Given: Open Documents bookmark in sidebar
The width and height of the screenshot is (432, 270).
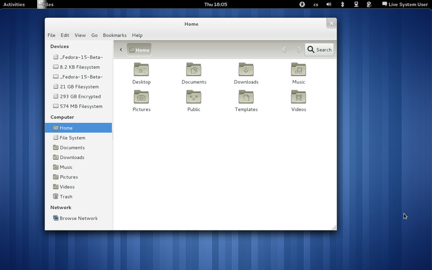Looking at the screenshot, I should (x=78, y=147).
